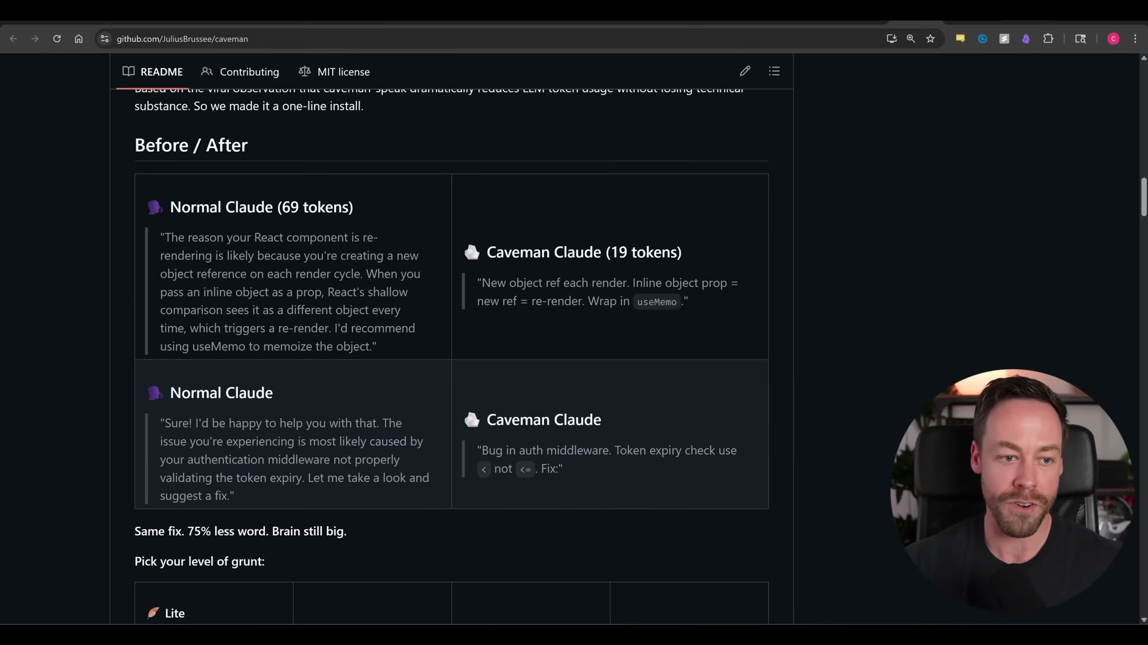View site information icon in address bar
This screenshot has width=1148, height=645.
[105, 39]
